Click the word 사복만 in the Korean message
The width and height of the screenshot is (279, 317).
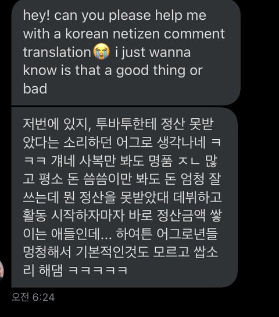(98, 161)
